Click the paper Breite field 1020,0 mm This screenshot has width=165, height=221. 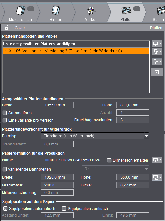click(x=57, y=177)
